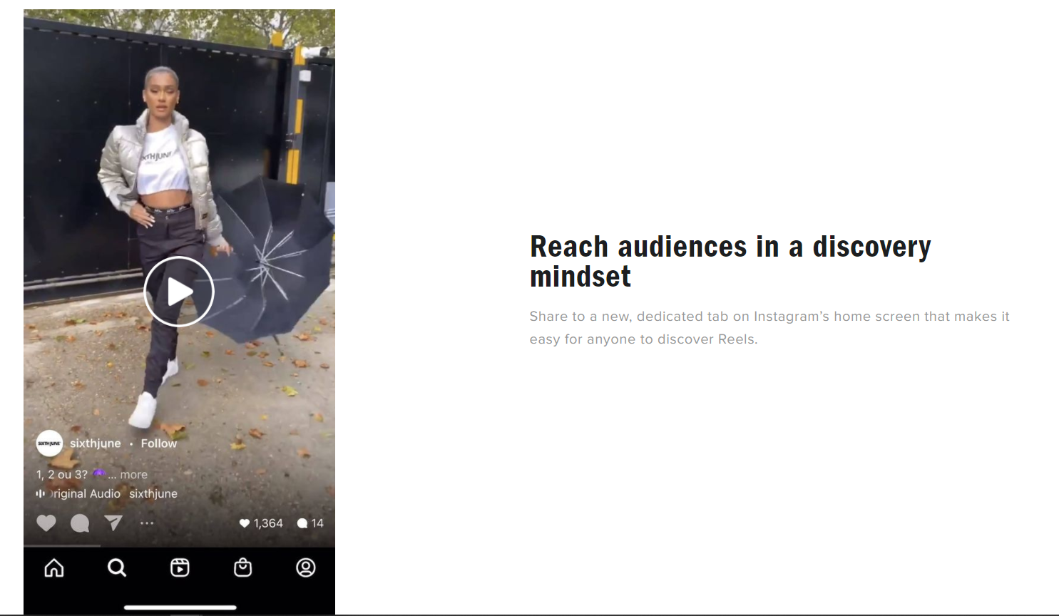Image resolution: width=1059 pixels, height=616 pixels.
Task: Click the phone home indicator bar
Action: (x=180, y=607)
